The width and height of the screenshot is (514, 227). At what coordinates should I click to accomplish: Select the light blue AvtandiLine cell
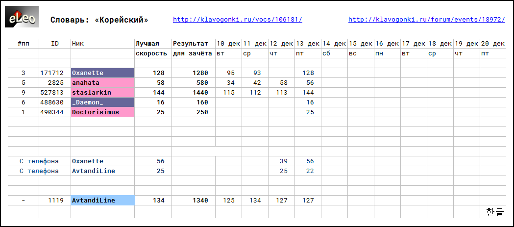pyautogui.click(x=102, y=201)
